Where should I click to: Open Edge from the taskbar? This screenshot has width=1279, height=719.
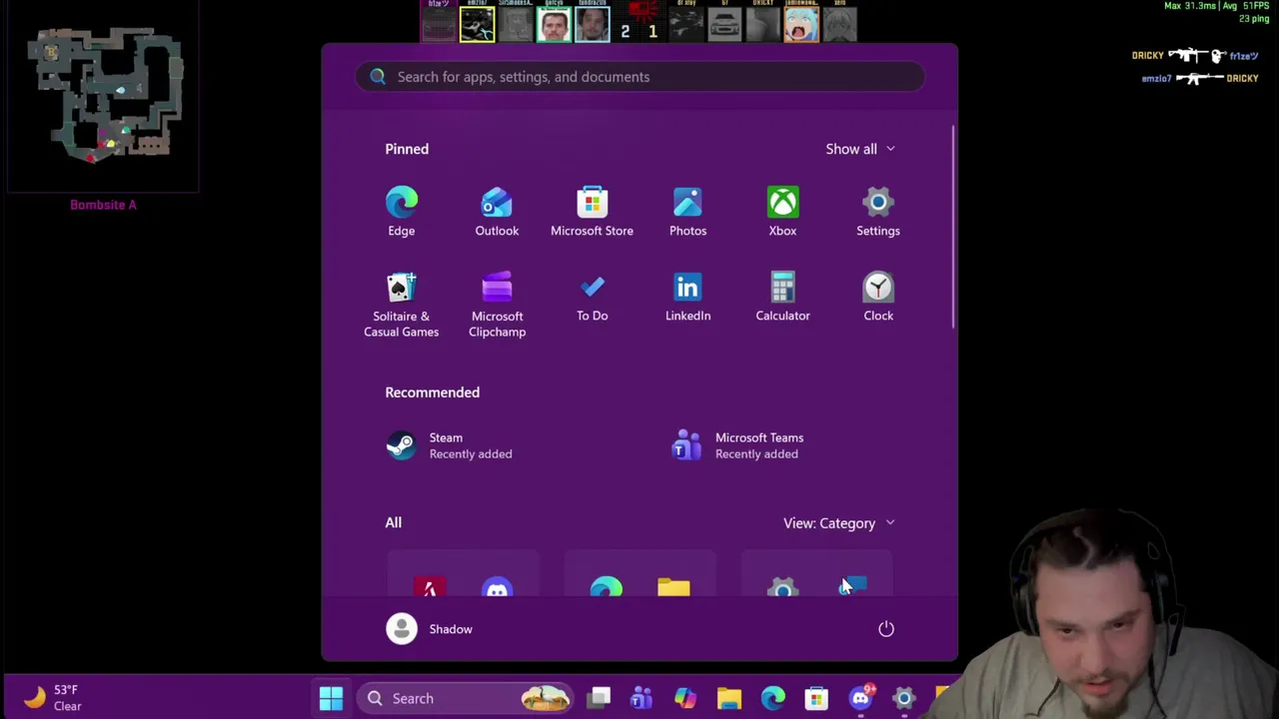pyautogui.click(x=772, y=698)
